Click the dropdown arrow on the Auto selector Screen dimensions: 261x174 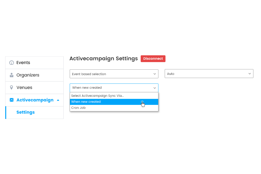[250, 74]
